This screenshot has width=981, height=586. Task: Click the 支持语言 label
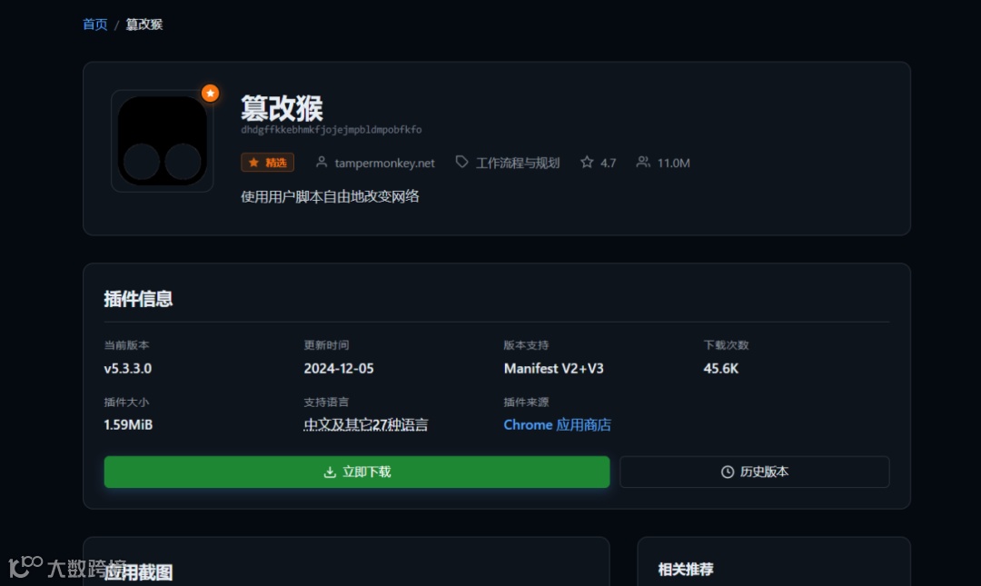pyautogui.click(x=327, y=402)
